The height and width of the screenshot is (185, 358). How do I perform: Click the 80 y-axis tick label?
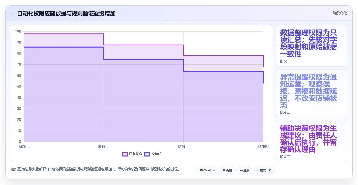19,54
